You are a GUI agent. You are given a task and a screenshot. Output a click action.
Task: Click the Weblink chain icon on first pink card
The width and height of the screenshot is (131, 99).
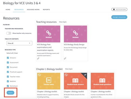coord(49,33)
